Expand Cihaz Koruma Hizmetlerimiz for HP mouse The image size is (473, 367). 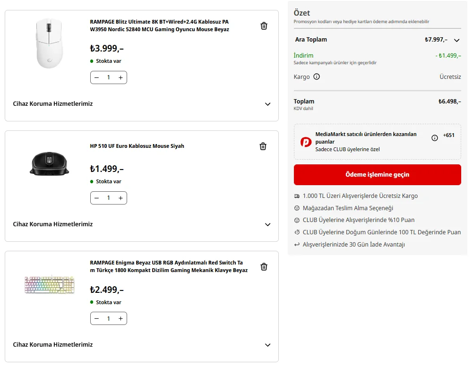click(x=267, y=224)
